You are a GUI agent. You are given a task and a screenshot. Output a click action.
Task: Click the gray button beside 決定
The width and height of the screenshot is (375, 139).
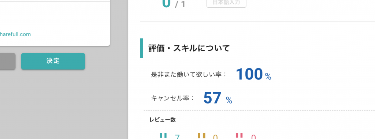click(8, 61)
